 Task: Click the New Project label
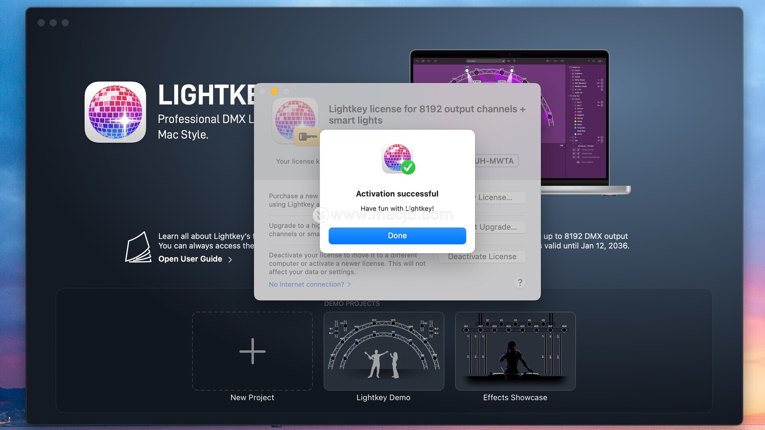252,397
